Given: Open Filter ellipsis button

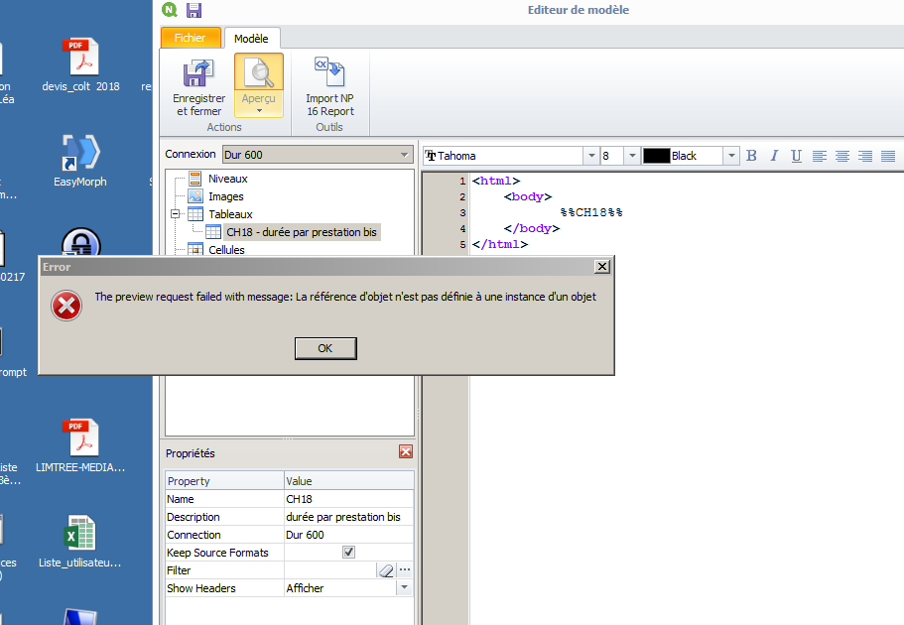Looking at the screenshot, I should coord(405,570).
